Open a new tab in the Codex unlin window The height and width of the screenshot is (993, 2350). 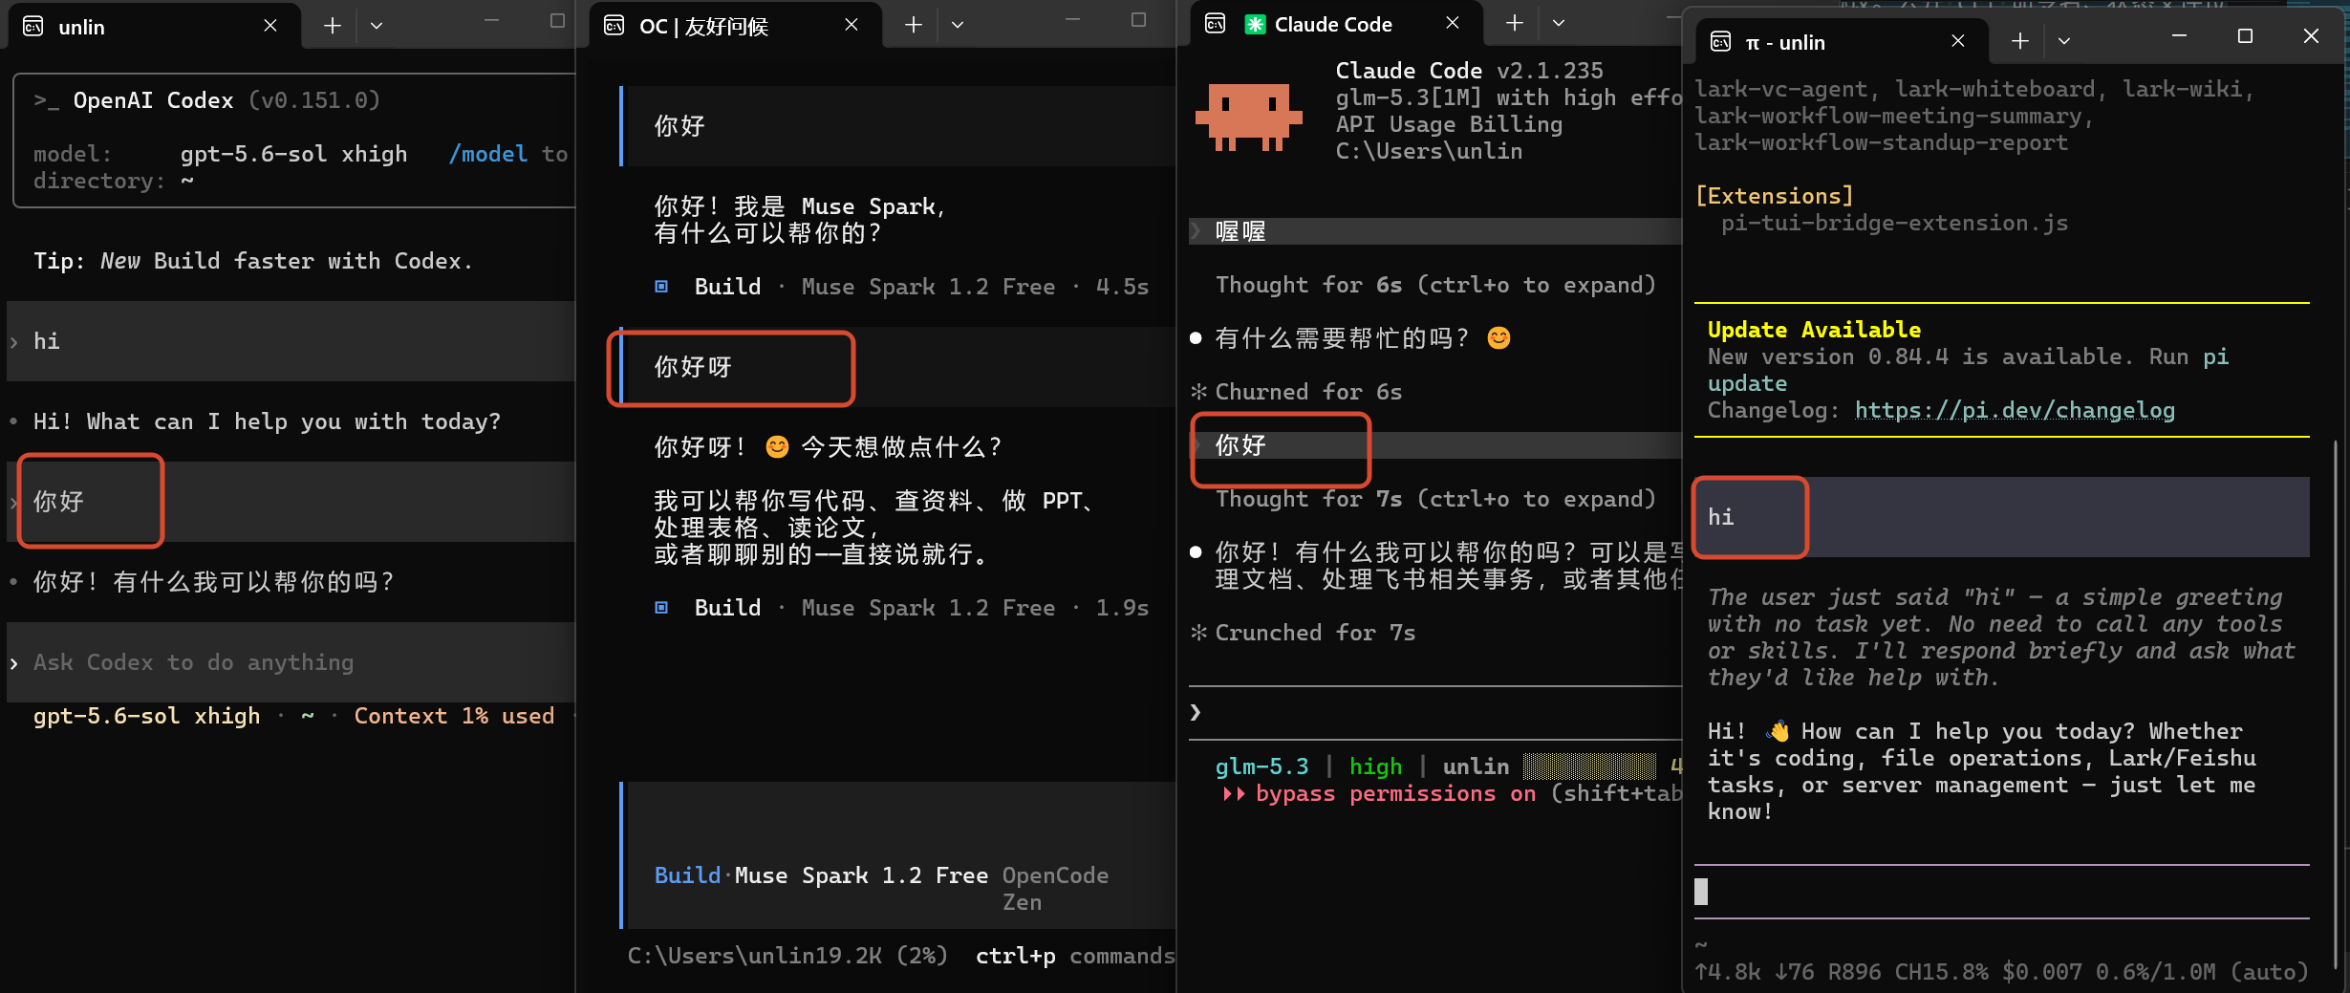(x=332, y=26)
